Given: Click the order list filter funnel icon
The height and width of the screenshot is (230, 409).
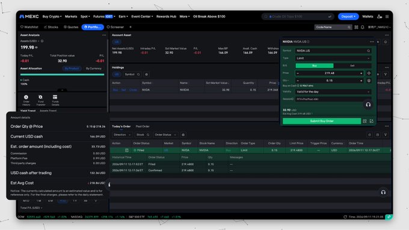Looking at the screenshot, I should click(x=386, y=135).
